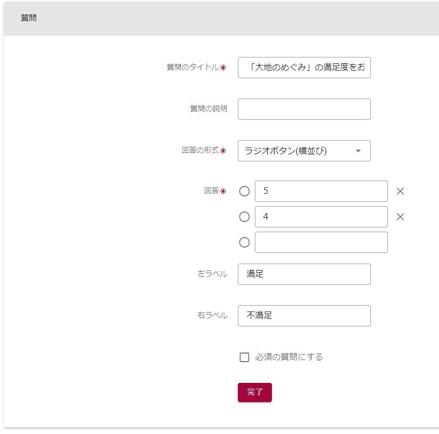
Task: Delete answer option "5" with its X icon
Action: (x=400, y=191)
